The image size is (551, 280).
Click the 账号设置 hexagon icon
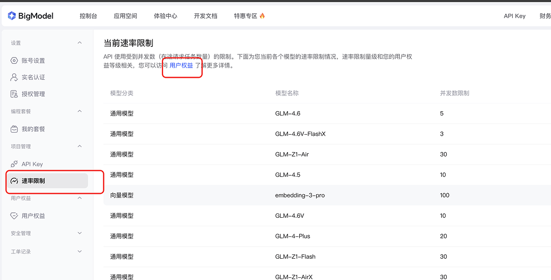tap(14, 61)
